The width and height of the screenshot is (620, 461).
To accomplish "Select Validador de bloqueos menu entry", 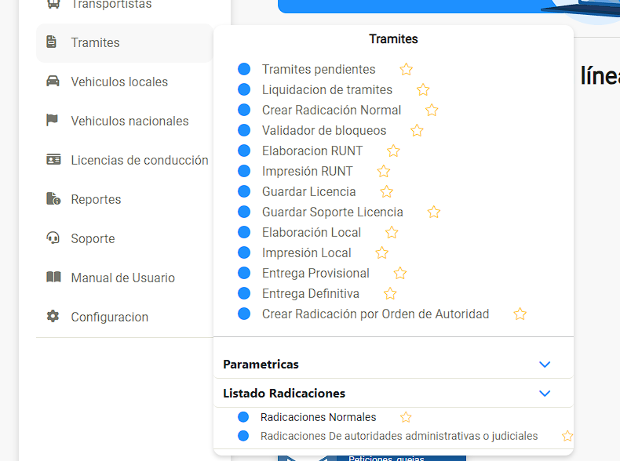I will [x=324, y=130].
